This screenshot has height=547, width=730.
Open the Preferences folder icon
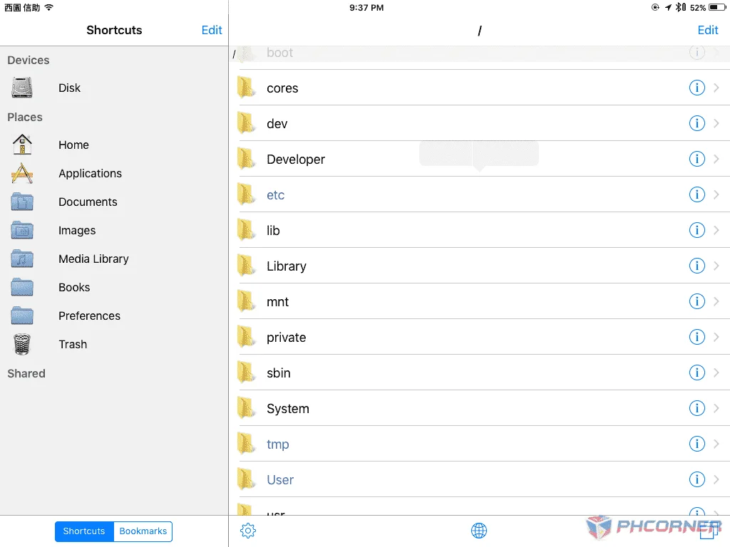[x=22, y=316]
